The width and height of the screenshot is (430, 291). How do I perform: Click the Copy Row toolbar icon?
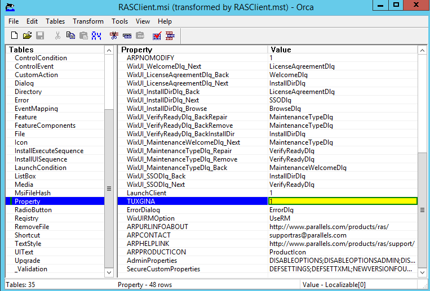pos(127,35)
